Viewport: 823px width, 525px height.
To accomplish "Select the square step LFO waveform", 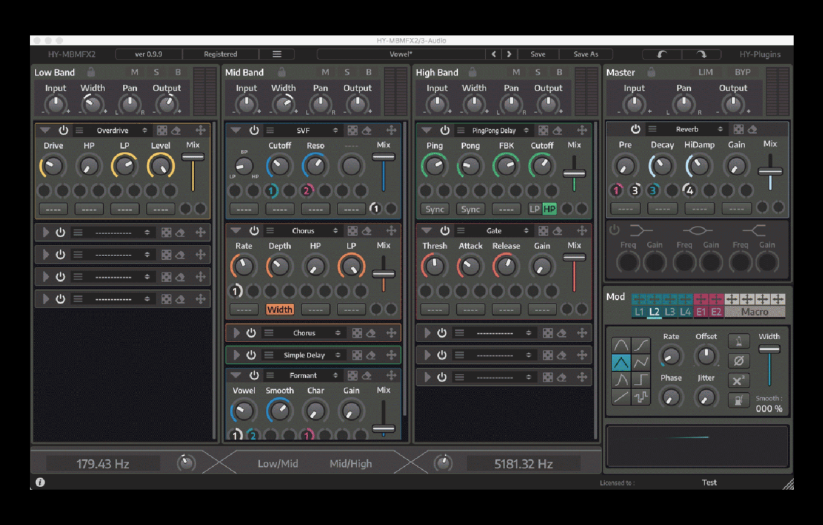I will pyautogui.click(x=641, y=380).
